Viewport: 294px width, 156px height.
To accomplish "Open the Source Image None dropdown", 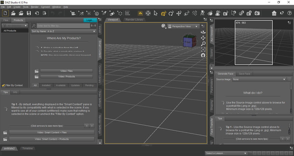I will (x=259, y=79).
